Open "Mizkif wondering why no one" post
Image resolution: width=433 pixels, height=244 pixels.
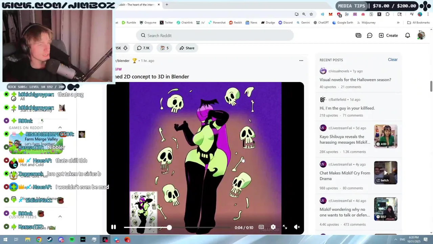[x=345, y=212]
